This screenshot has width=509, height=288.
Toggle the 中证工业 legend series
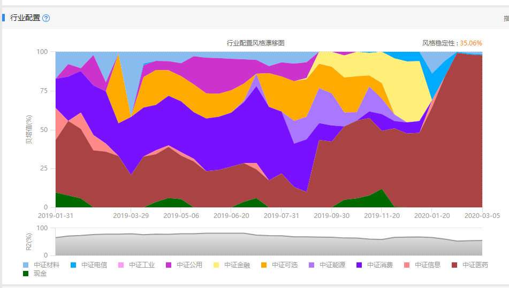[136, 265]
